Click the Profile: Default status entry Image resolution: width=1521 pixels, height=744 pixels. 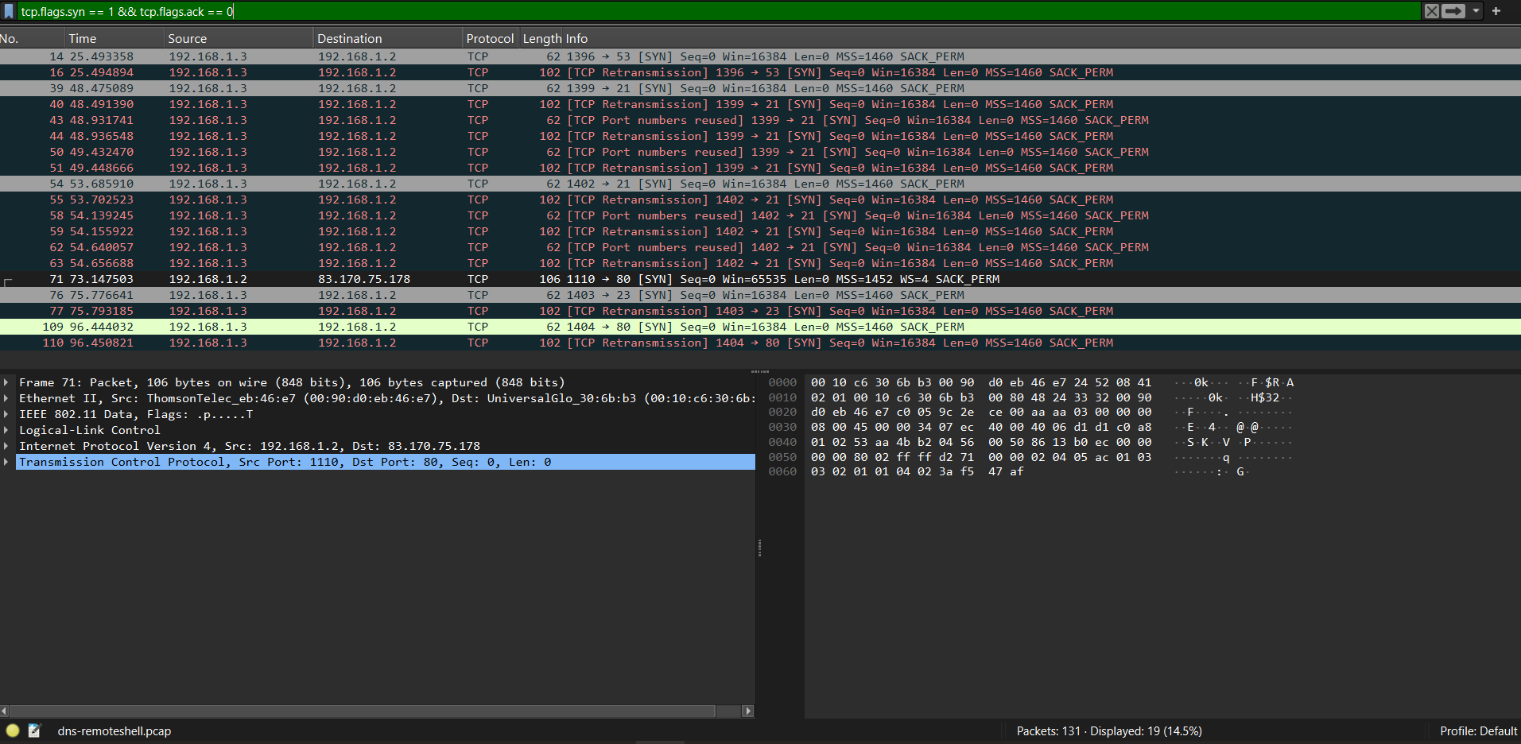[x=1478, y=730]
